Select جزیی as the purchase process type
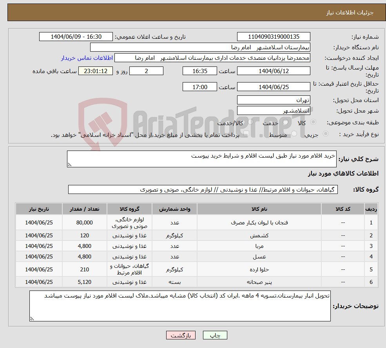386x348 pixels. pyautogui.click(x=326, y=133)
